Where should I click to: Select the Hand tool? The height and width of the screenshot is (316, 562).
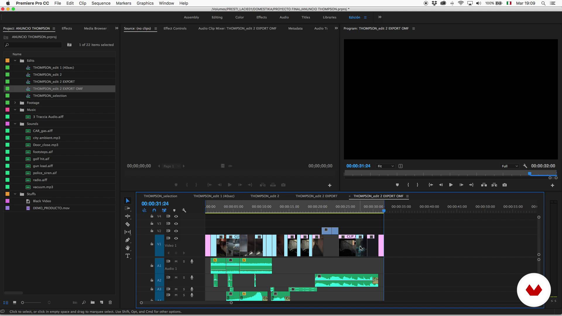[x=128, y=248]
